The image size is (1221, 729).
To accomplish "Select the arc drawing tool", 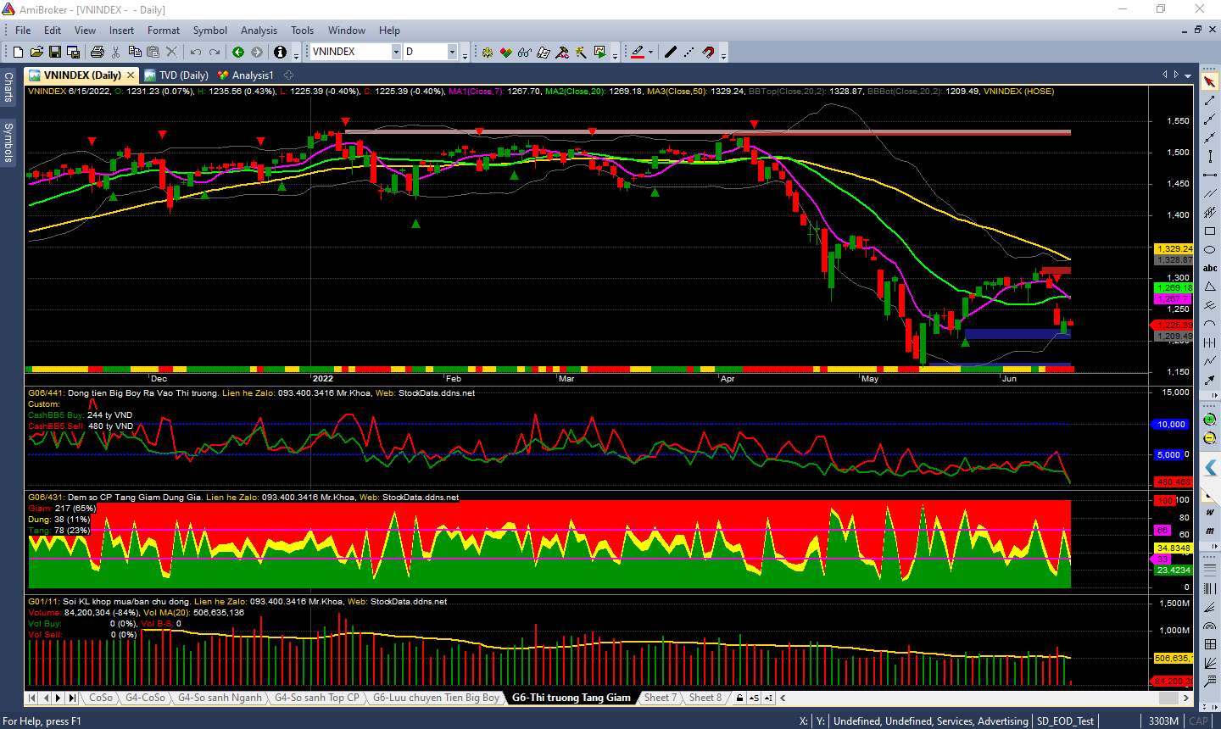I will [1210, 325].
